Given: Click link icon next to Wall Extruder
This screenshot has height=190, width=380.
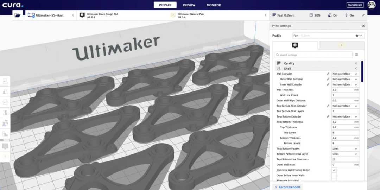Looking at the screenshot, I should [328, 74].
